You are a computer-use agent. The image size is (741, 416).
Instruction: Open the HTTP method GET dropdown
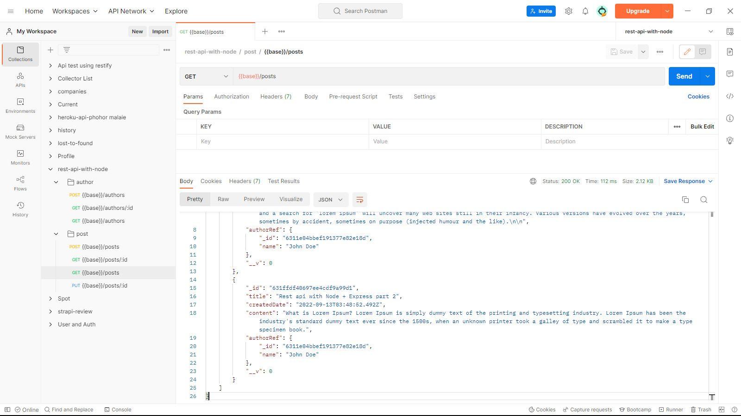[x=206, y=76]
